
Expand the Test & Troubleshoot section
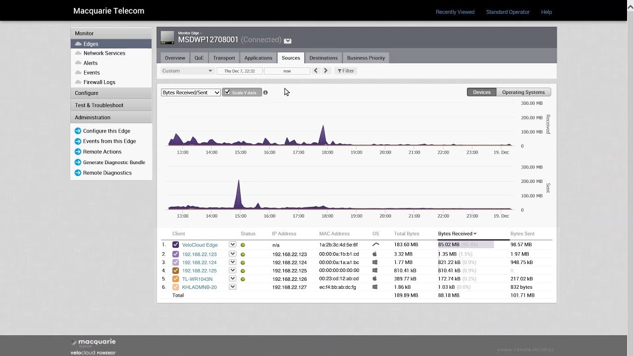click(111, 105)
